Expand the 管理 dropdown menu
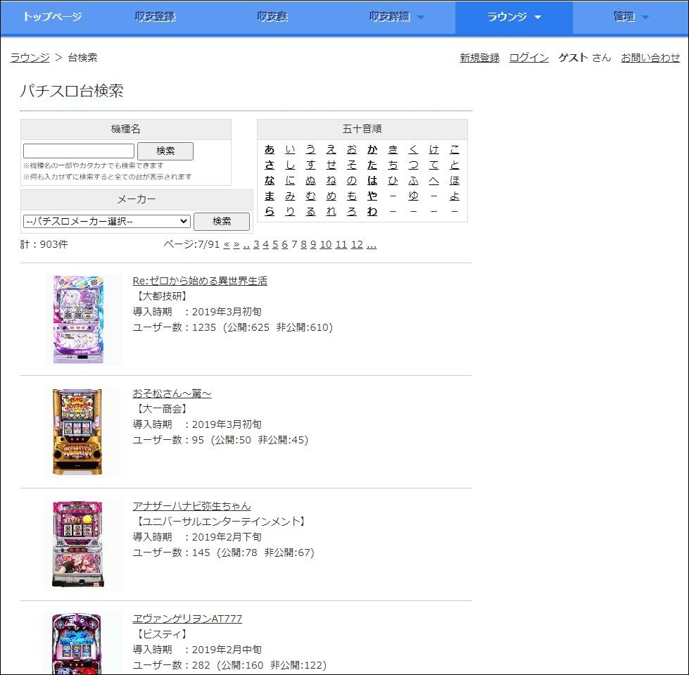 tap(631, 17)
